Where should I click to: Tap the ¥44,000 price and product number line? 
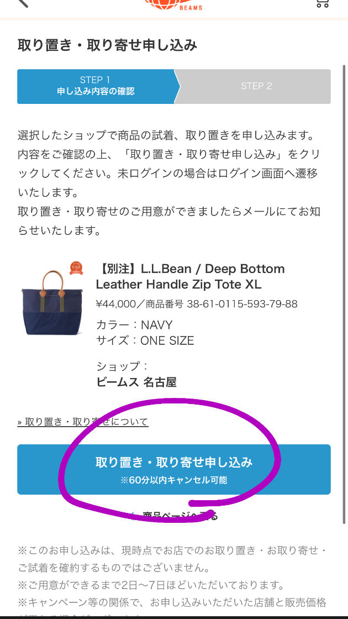(x=197, y=304)
